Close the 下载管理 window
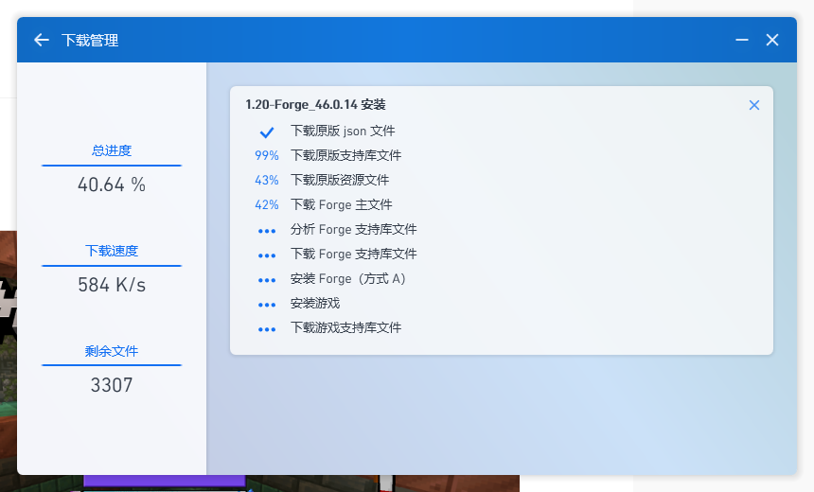This screenshot has height=492, width=814. 772,40
